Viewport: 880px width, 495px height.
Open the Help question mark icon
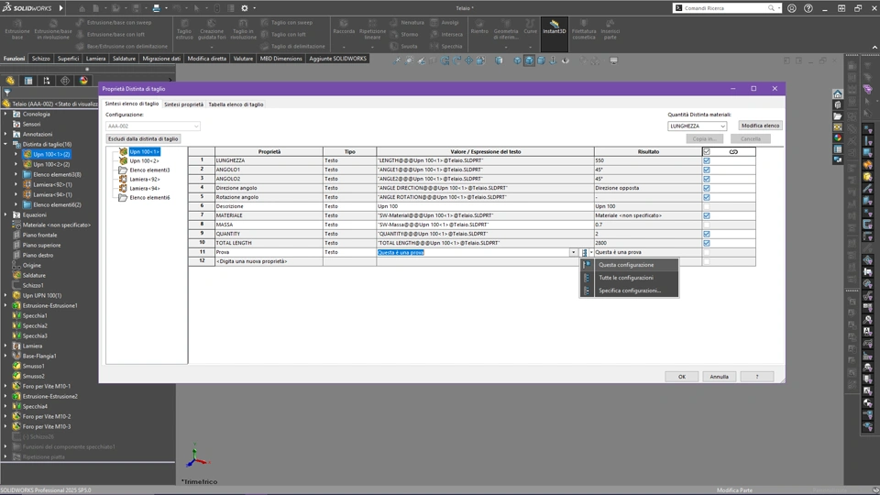click(x=808, y=8)
